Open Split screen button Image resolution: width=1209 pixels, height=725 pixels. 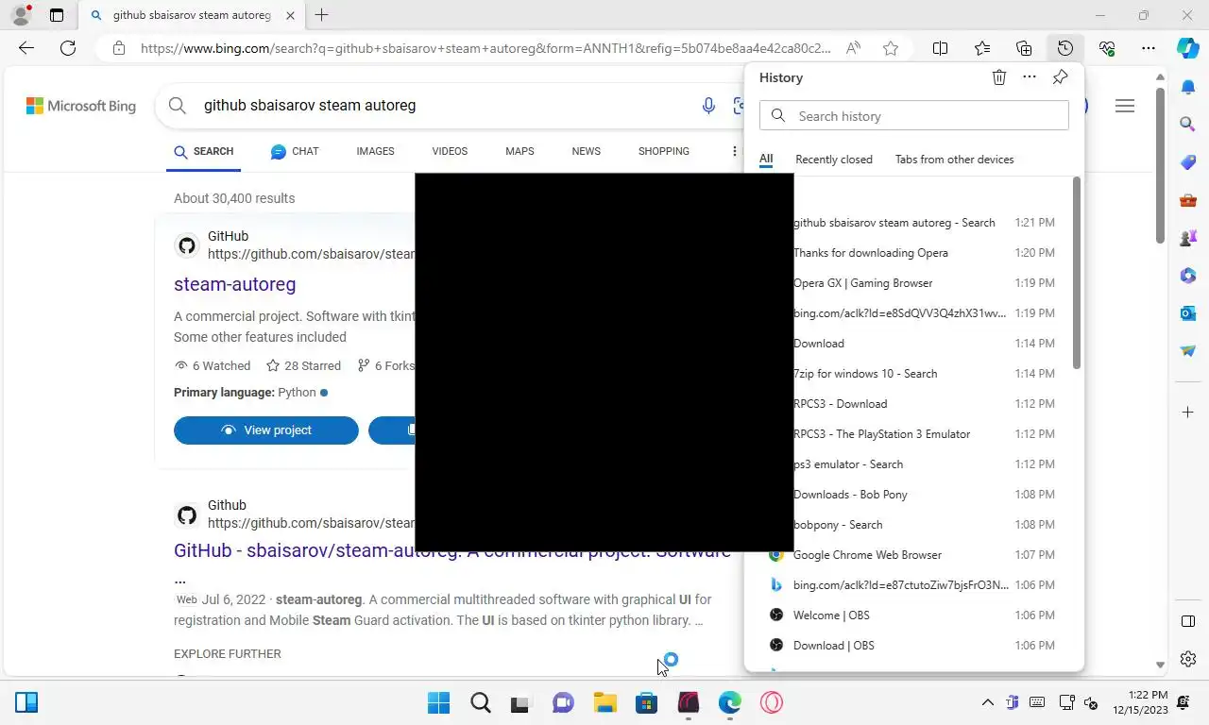[941, 48]
